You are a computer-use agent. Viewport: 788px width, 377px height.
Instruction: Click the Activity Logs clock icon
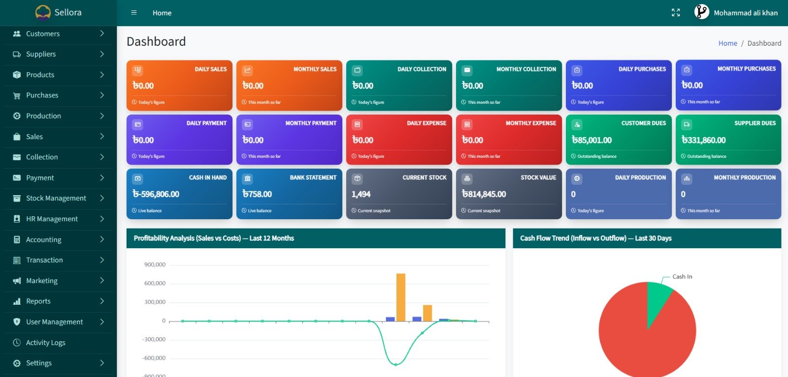click(x=17, y=343)
